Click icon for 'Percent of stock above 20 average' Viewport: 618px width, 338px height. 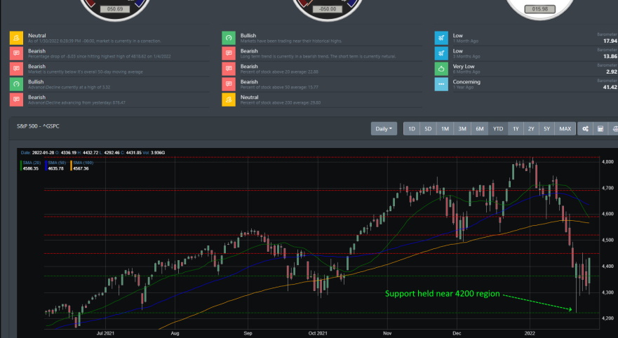229,69
